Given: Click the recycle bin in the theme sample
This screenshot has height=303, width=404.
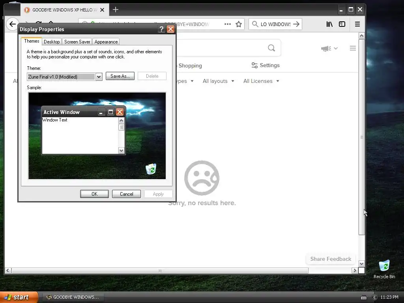Looking at the screenshot, I should (151, 169).
